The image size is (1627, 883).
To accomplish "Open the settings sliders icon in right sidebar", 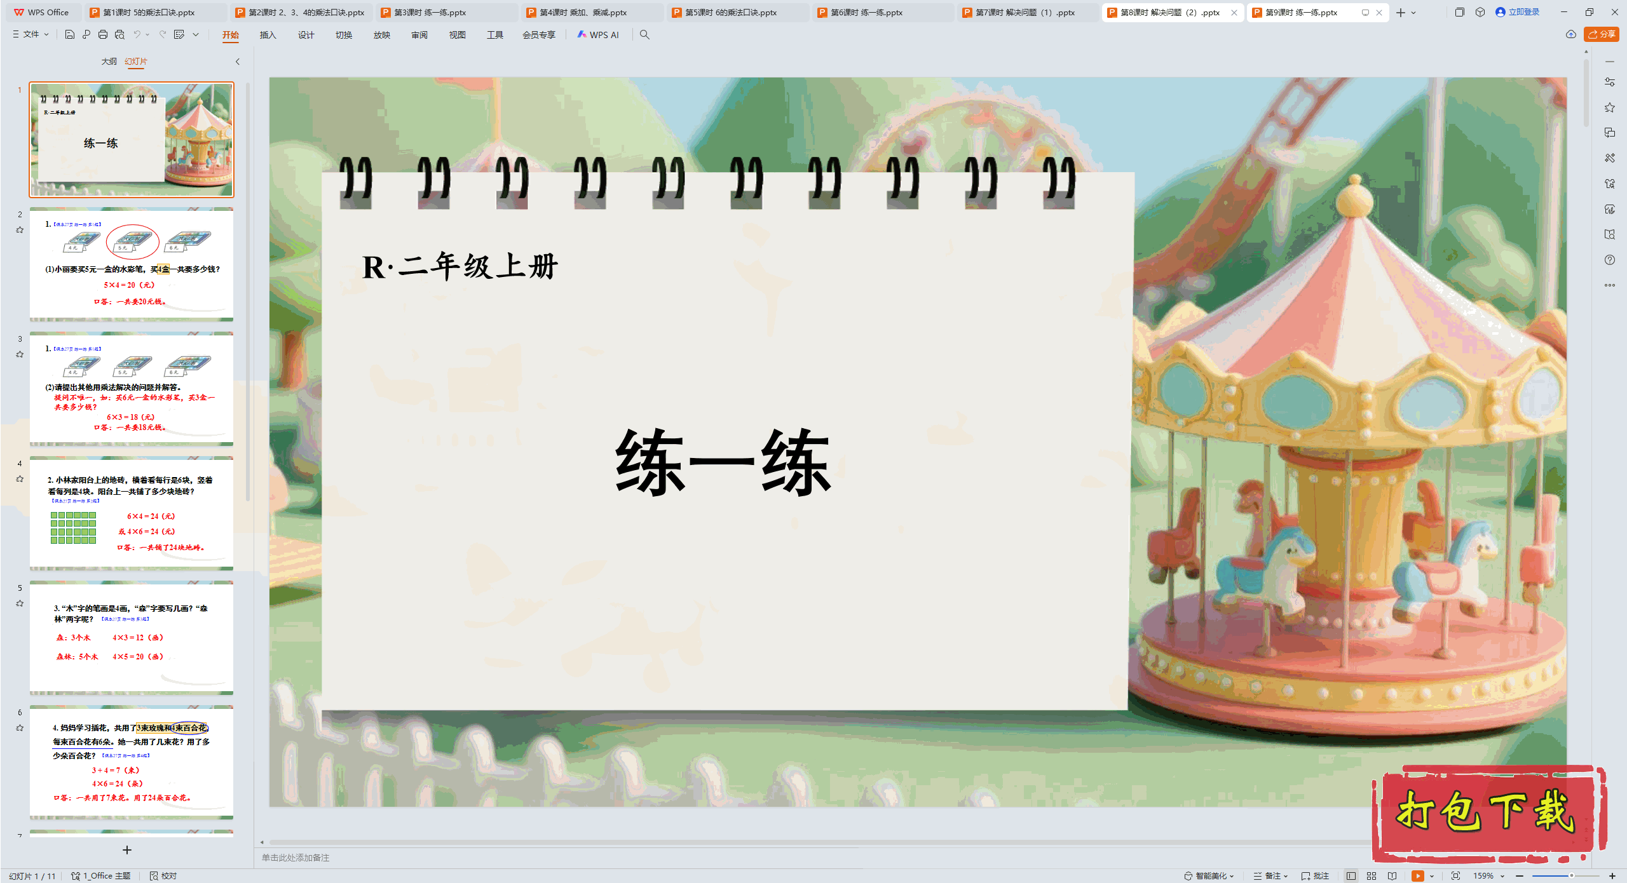I will pyautogui.click(x=1610, y=82).
